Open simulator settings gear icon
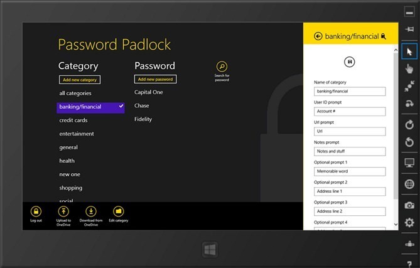This screenshot has height=268, width=420. (409, 222)
